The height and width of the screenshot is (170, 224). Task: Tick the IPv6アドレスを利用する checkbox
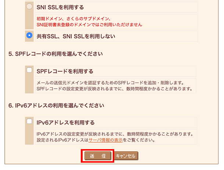click(29, 121)
